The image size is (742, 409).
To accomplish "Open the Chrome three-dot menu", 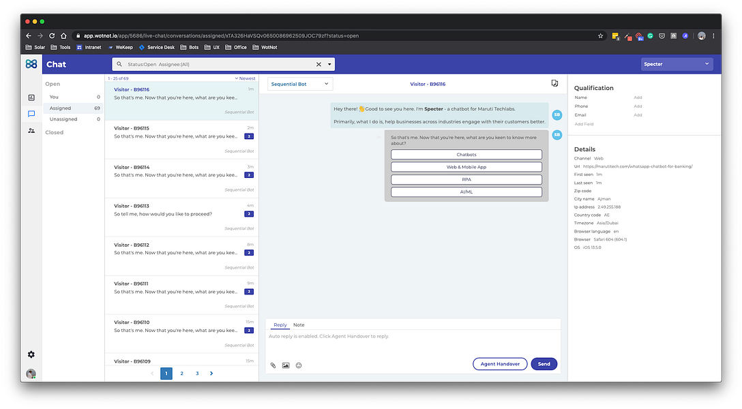I will pyautogui.click(x=713, y=35).
